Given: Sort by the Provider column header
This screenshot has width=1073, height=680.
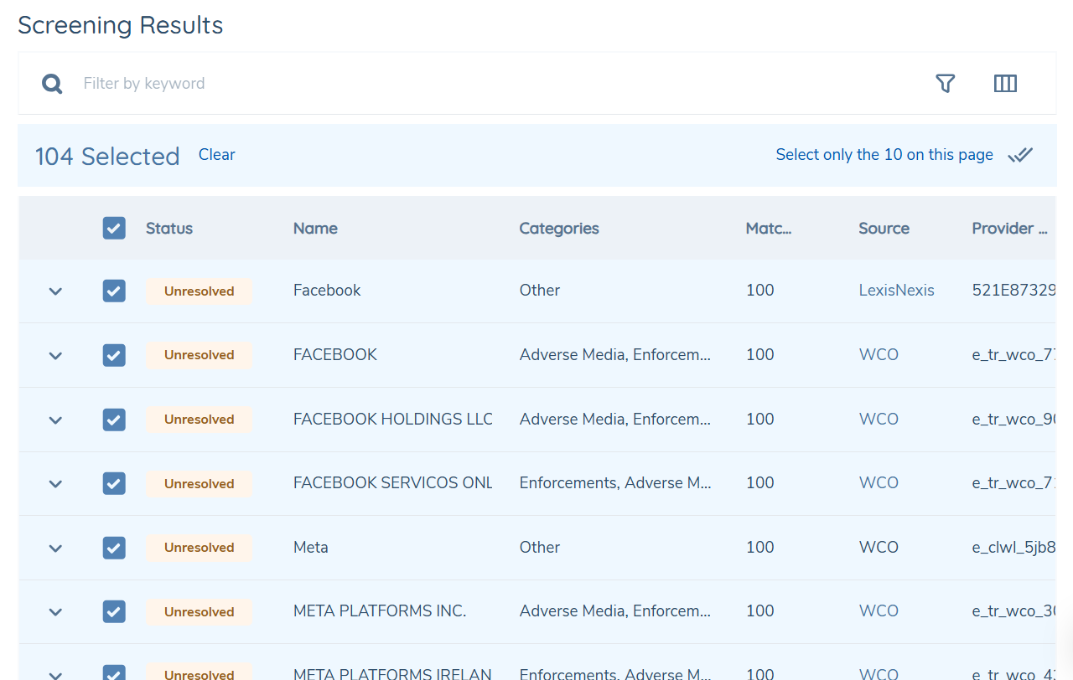Looking at the screenshot, I should coord(1010,229).
